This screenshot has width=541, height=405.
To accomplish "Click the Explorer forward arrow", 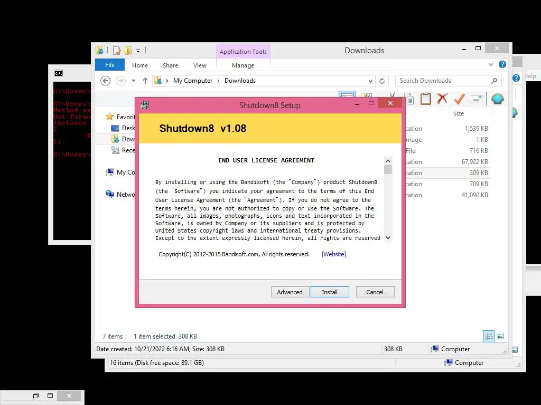I will coord(120,81).
